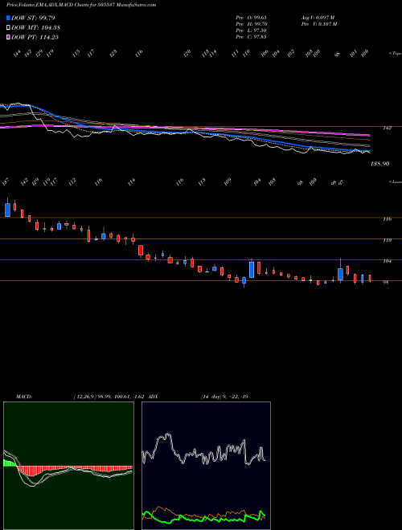The image size is (402, 530).
Task: Click the 110 axis label on candlestick chart
Action: (x=387, y=240)
